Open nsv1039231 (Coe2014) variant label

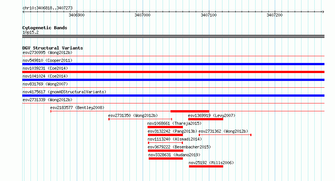click(45, 68)
